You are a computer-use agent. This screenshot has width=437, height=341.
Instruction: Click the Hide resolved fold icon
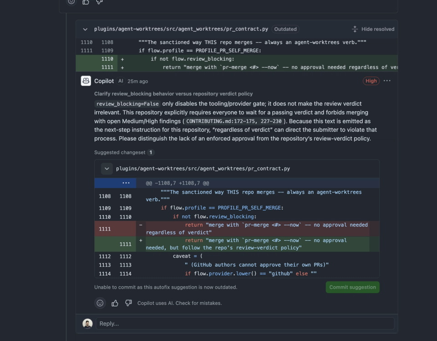(x=355, y=29)
